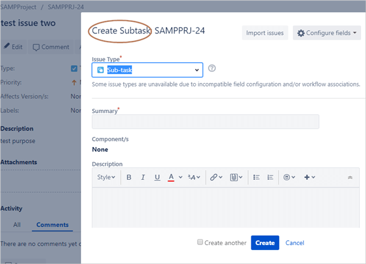
Task: Insert a numbered list
Action: coord(270,177)
